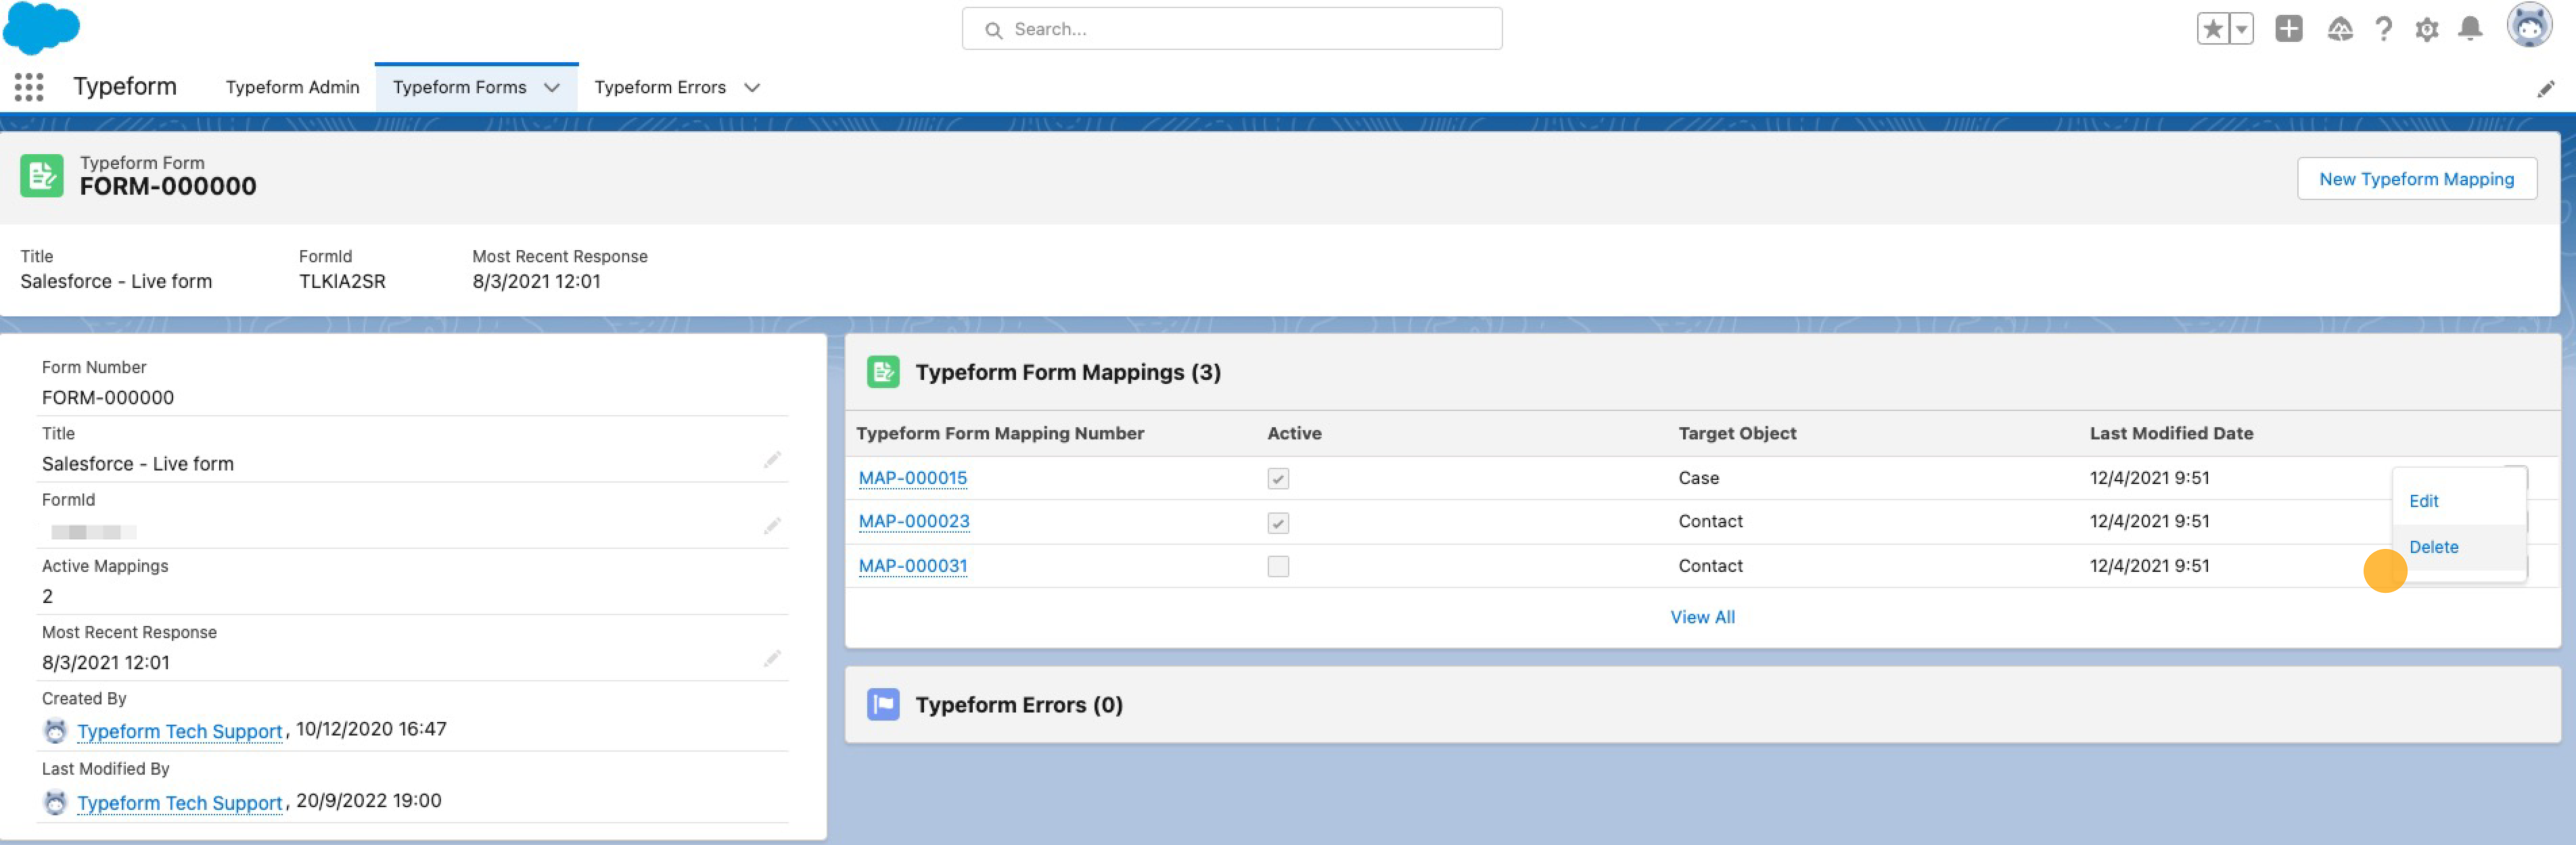Choose Delete from the row action menu
This screenshot has height=845, width=2576.
click(2433, 548)
